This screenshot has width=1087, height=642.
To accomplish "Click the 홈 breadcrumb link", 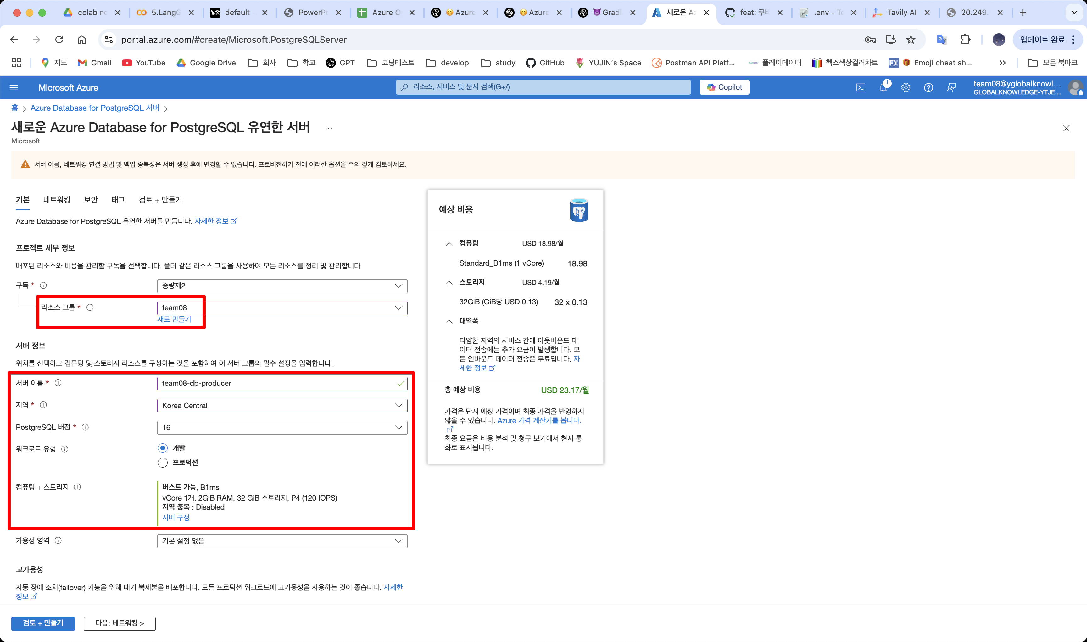I will [x=15, y=108].
